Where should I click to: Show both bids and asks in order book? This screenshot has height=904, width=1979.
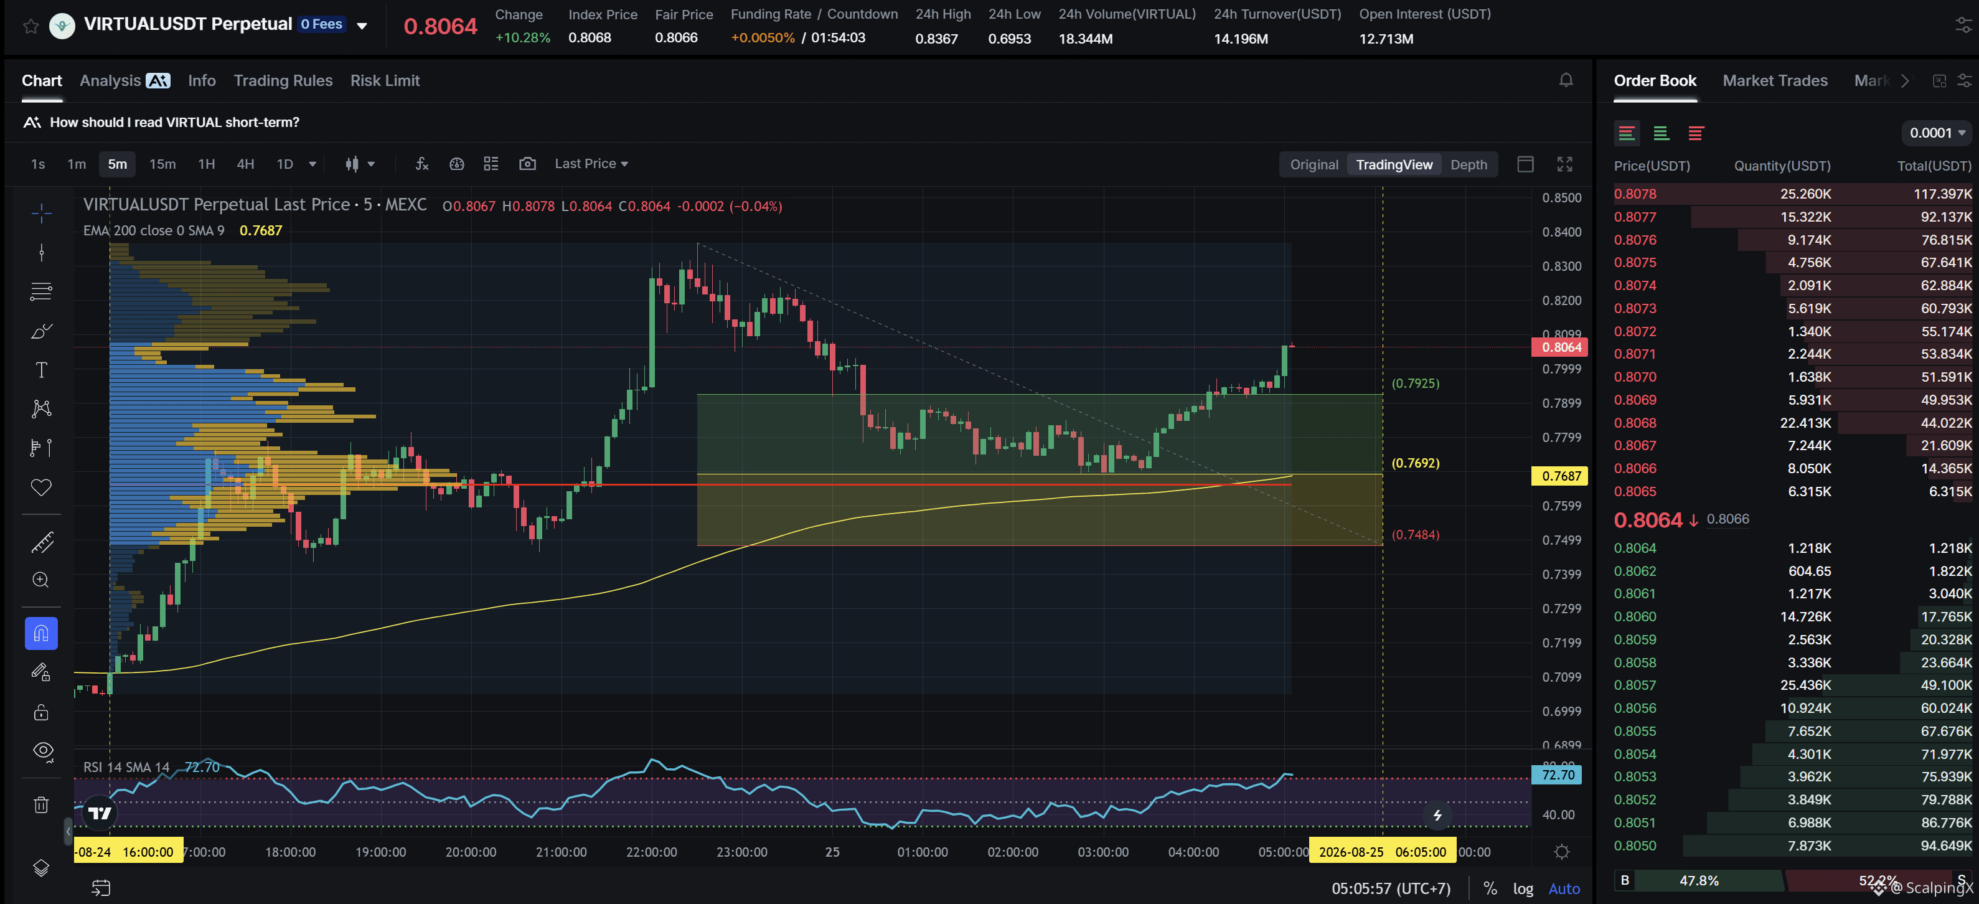1627,133
